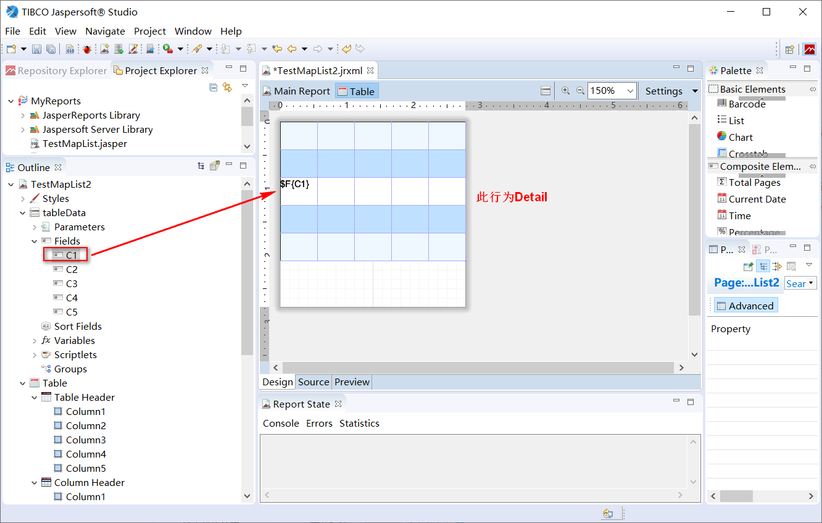Collapse the Table Header node in the Outline

coord(35,398)
